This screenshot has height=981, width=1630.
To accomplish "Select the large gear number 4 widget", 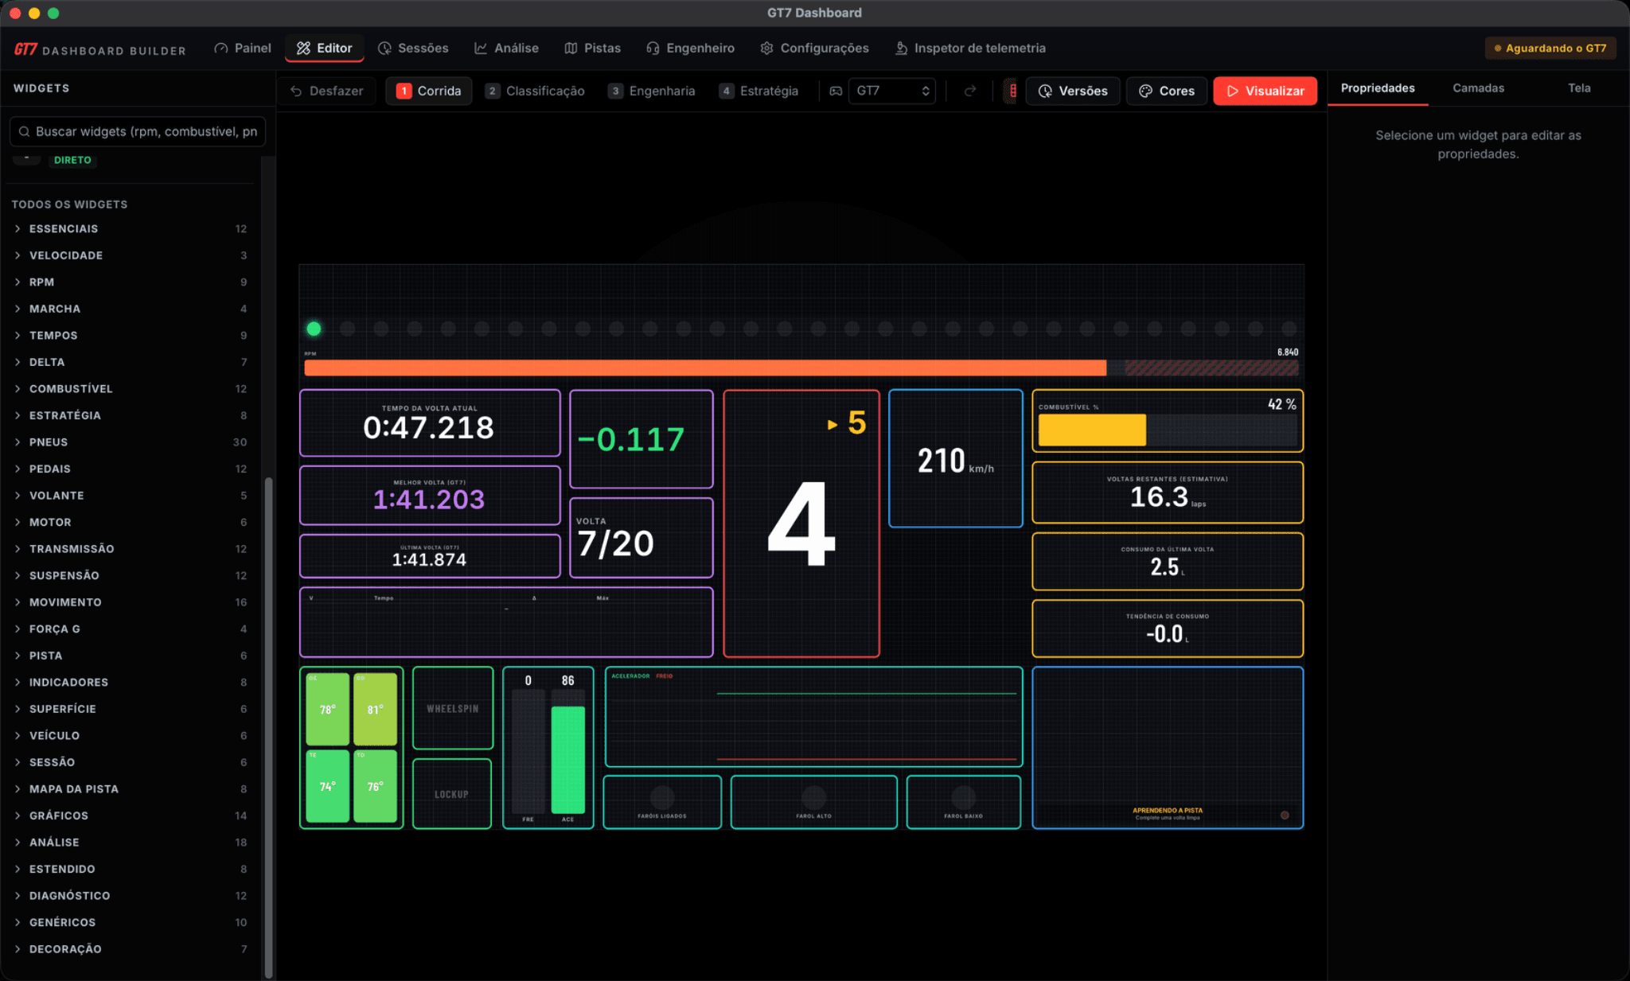I will pos(801,524).
